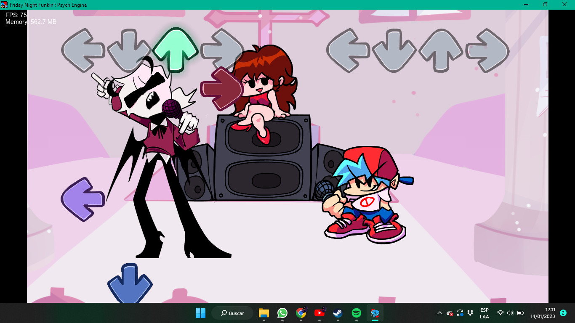Click Girlfriend sitting on the speakers
The height and width of the screenshot is (323, 575).
pyautogui.click(x=264, y=88)
